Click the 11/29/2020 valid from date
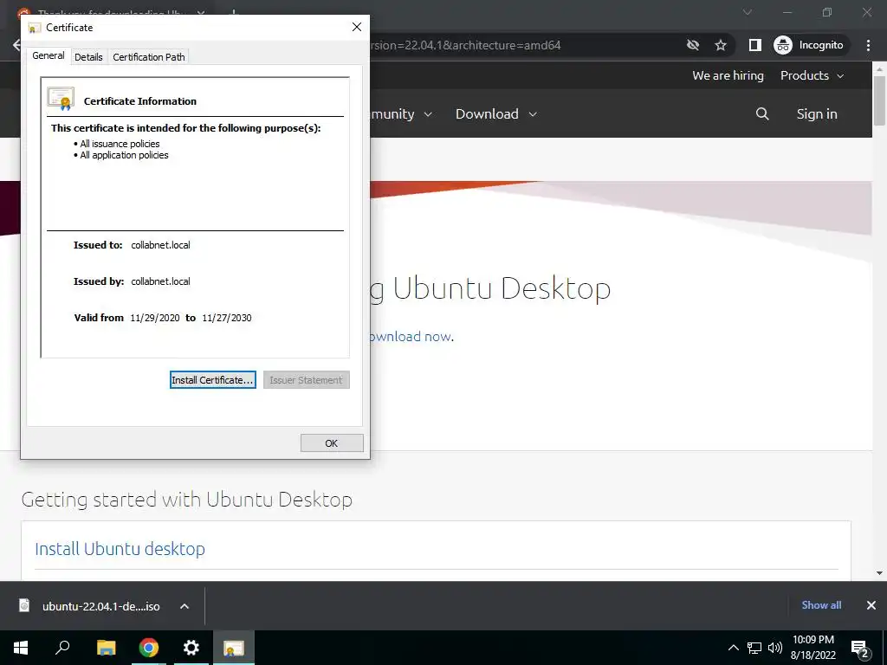 (x=154, y=318)
